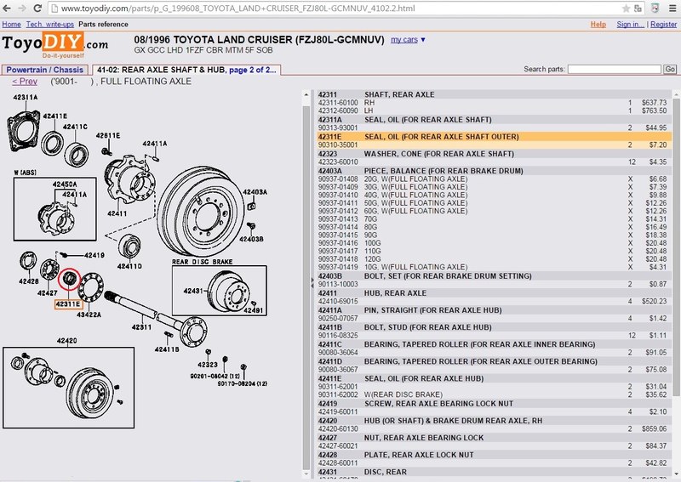Screen dimensions: 681x482
Task: Click the highlighted 42311E label in diagram
Action: point(68,304)
